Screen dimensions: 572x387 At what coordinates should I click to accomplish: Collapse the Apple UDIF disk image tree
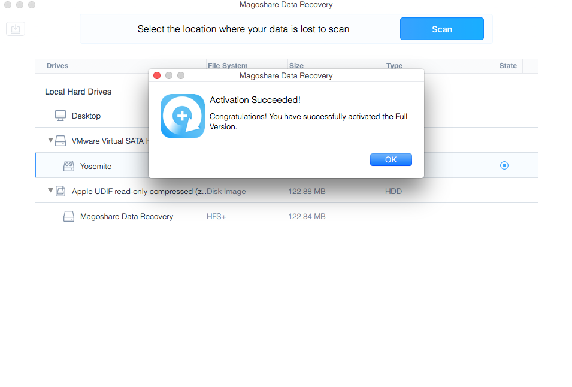(x=50, y=191)
